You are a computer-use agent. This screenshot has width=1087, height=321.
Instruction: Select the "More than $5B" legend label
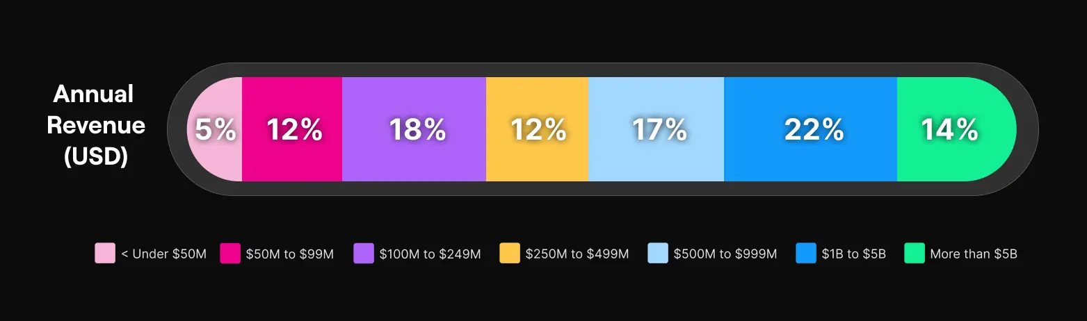pyautogui.click(x=974, y=254)
